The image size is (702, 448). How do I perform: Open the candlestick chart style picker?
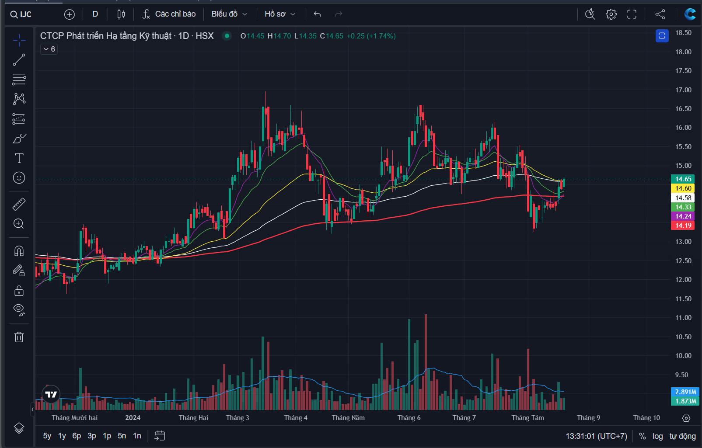point(121,14)
